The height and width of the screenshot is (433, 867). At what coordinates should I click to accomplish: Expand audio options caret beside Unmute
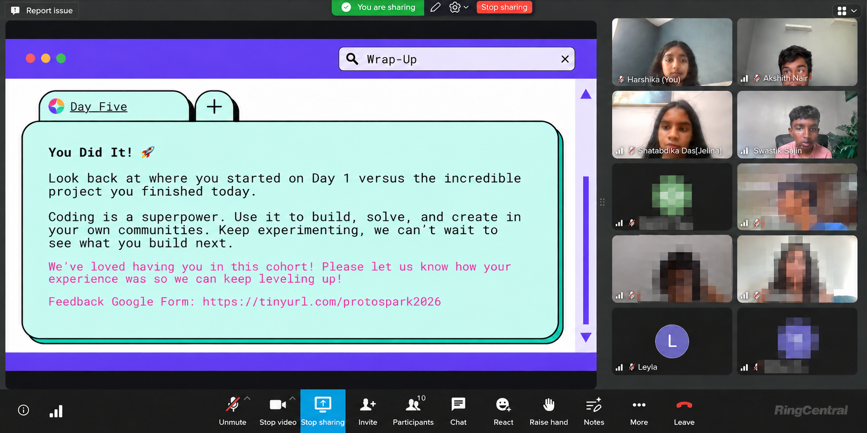(x=247, y=399)
